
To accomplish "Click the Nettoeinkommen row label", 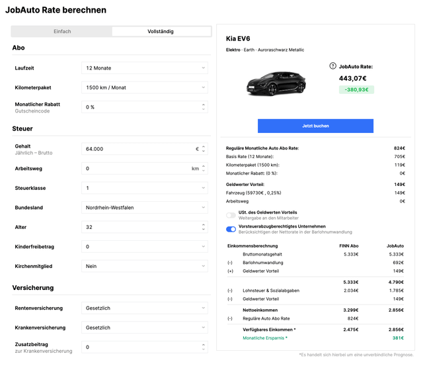I will click(260, 310).
